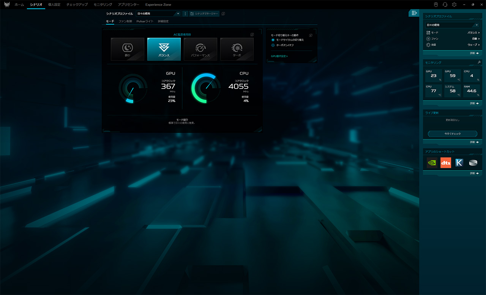Open the シナリオプロファイル dropdown in main panel
Viewport: 486px width, 295px height.
click(159, 14)
